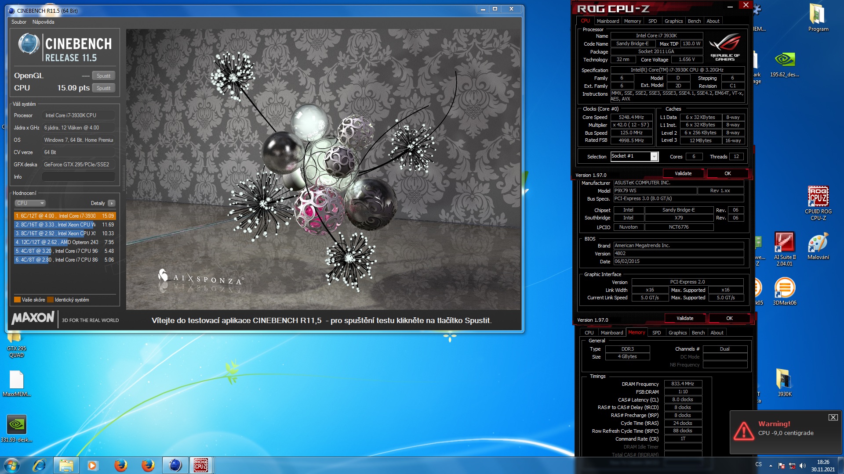Click Validate in Mainboard CPU-Z window

coord(685,318)
